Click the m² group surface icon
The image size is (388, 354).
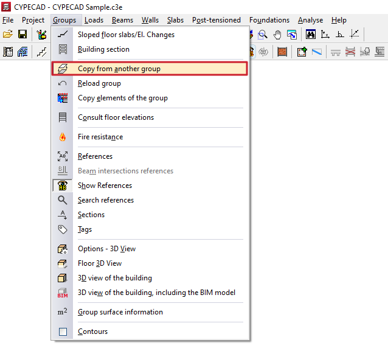click(63, 312)
